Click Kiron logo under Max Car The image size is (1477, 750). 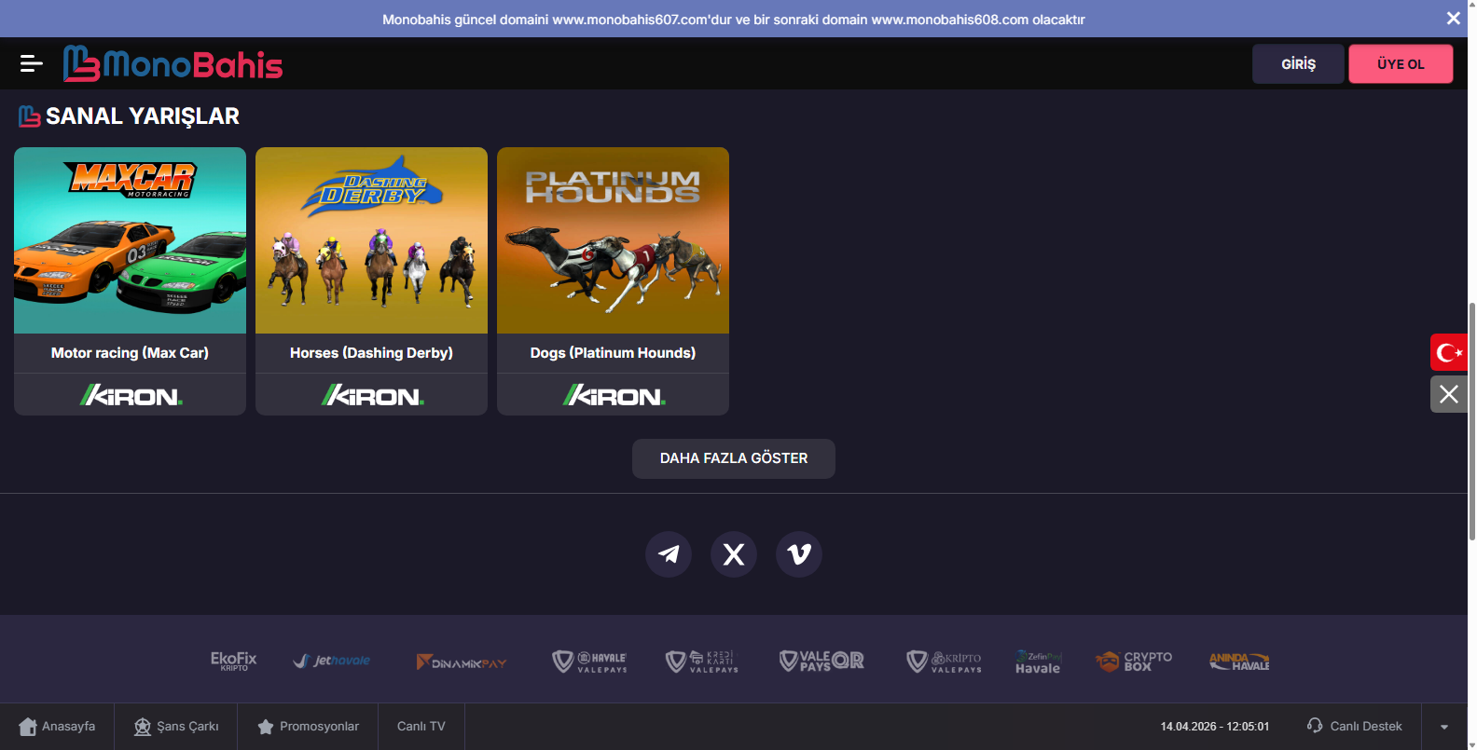click(131, 396)
